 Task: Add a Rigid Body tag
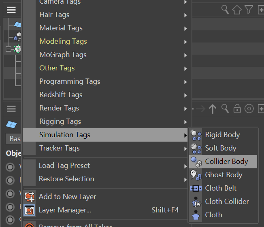(x=223, y=135)
